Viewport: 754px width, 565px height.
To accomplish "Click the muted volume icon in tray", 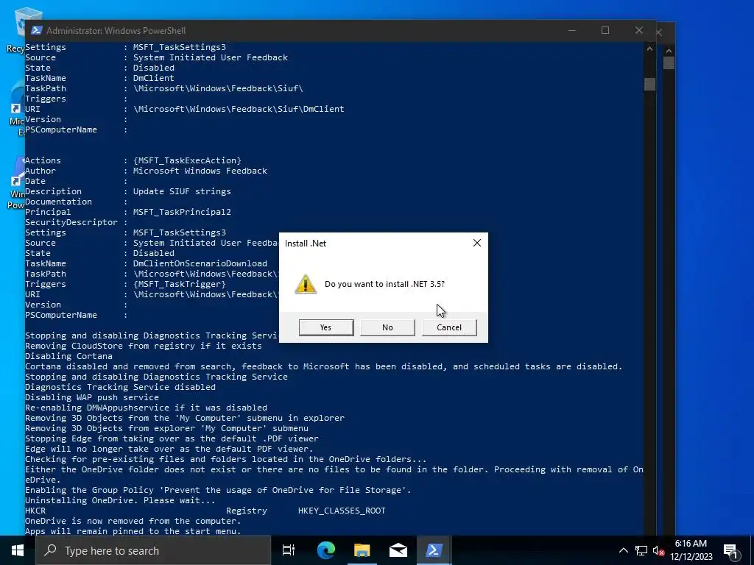I will click(x=658, y=550).
